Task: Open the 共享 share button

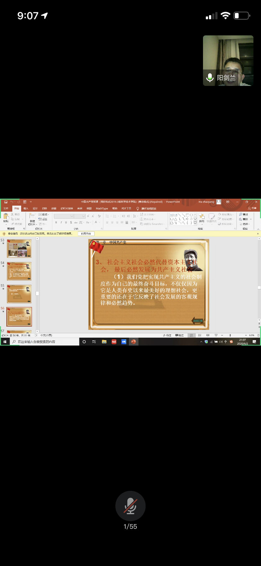Action: (252, 208)
